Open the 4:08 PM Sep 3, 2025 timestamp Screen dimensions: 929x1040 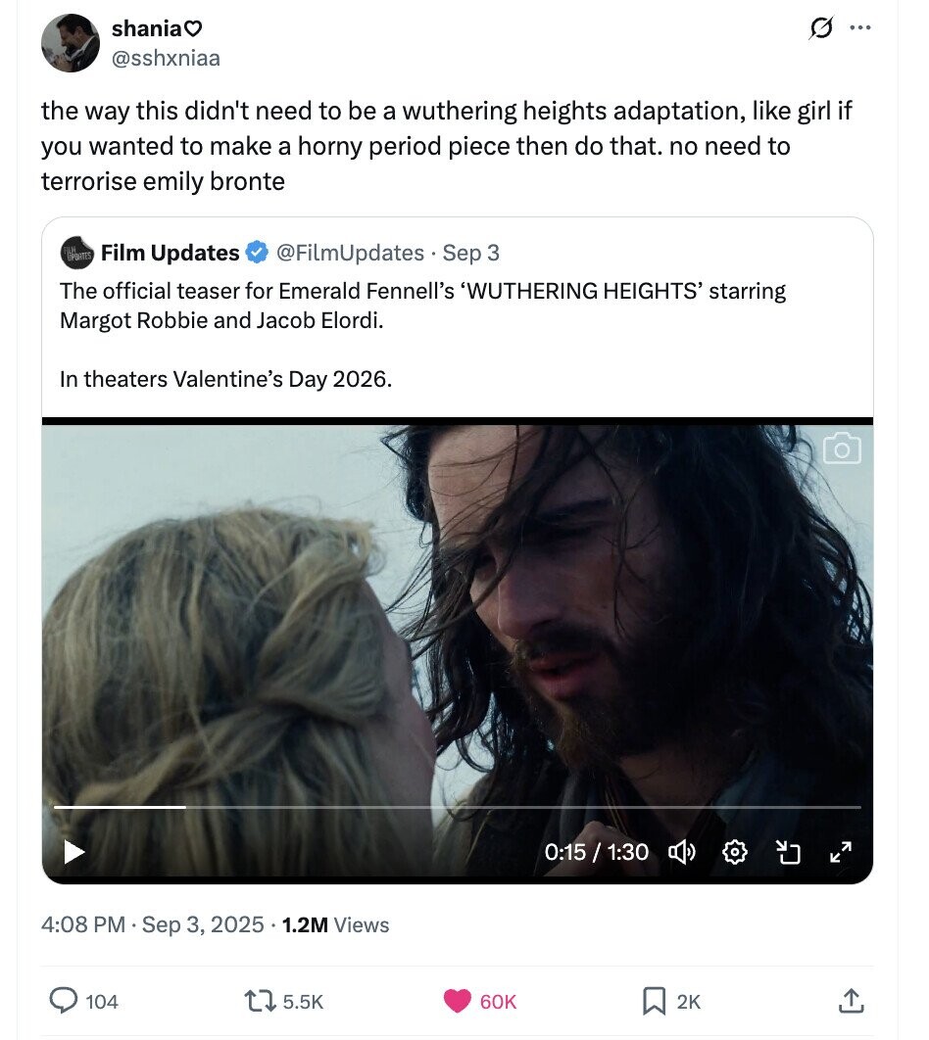click(x=153, y=924)
